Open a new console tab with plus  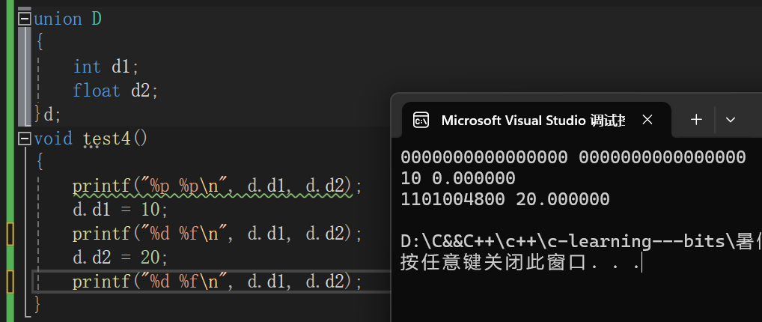[696, 120]
